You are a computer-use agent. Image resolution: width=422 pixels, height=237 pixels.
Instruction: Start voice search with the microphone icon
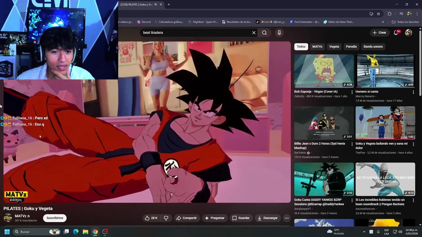279,33
